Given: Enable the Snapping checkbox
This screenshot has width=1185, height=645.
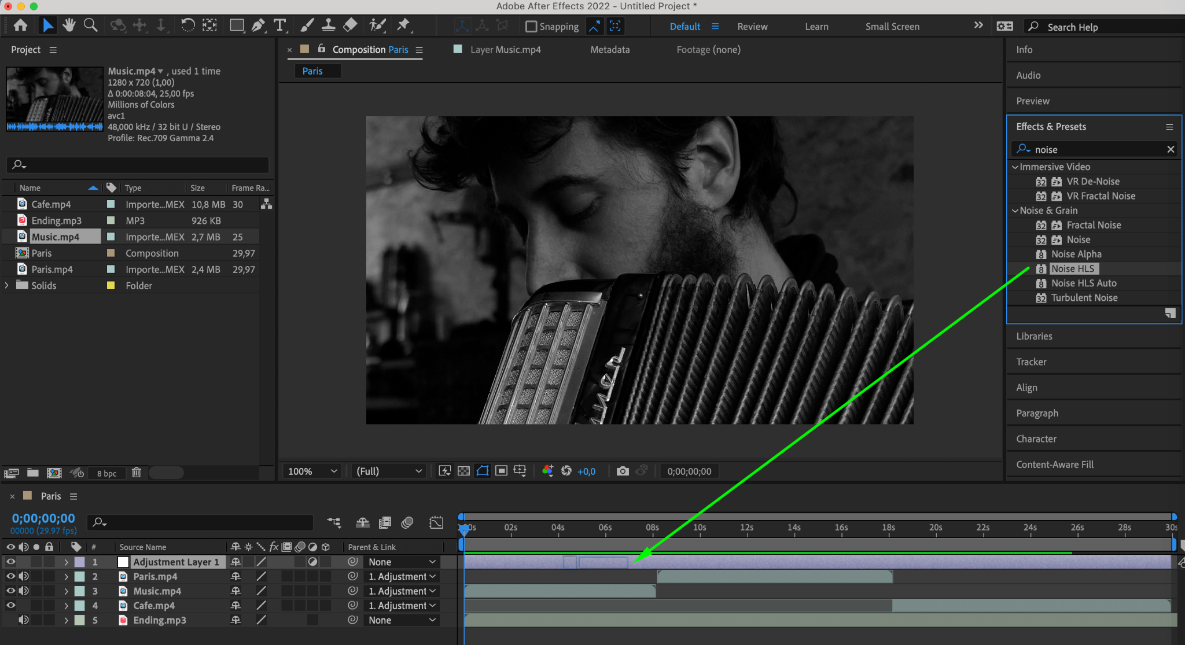Looking at the screenshot, I should tap(531, 27).
